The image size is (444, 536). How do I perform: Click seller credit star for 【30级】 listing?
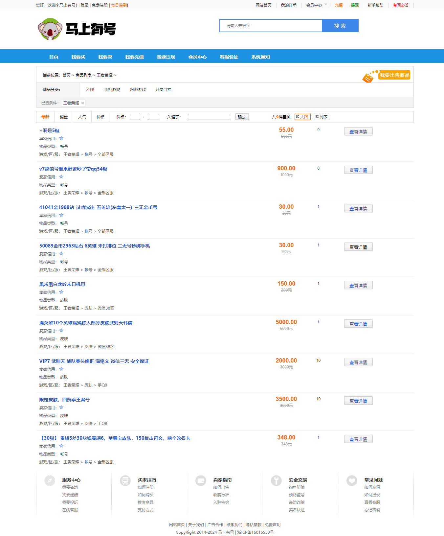point(61,446)
